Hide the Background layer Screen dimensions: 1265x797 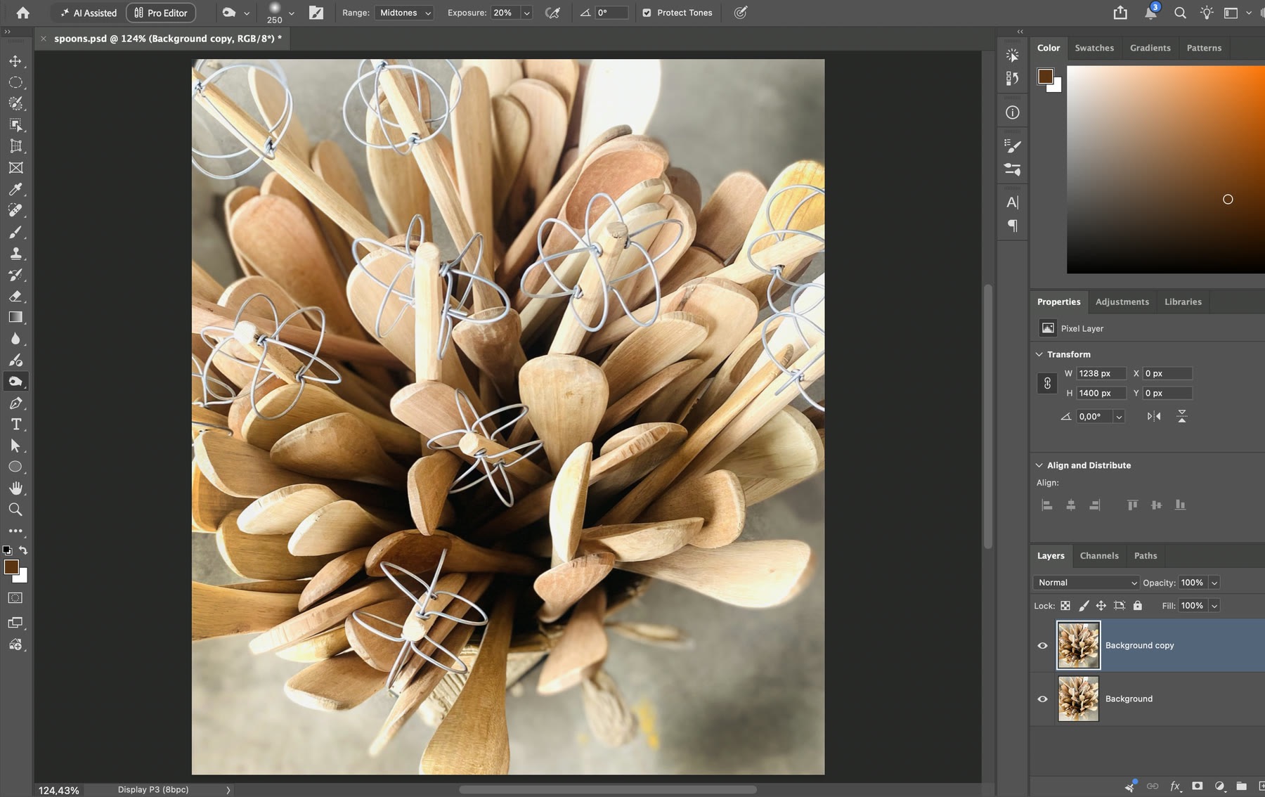pyautogui.click(x=1042, y=699)
